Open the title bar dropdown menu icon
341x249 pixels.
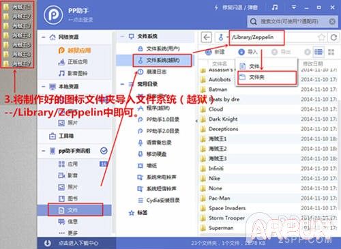point(294,8)
